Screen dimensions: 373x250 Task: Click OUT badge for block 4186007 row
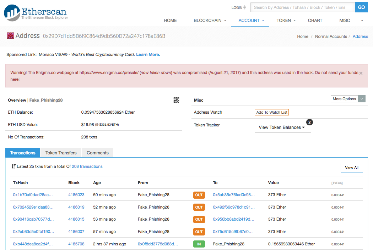199,232
